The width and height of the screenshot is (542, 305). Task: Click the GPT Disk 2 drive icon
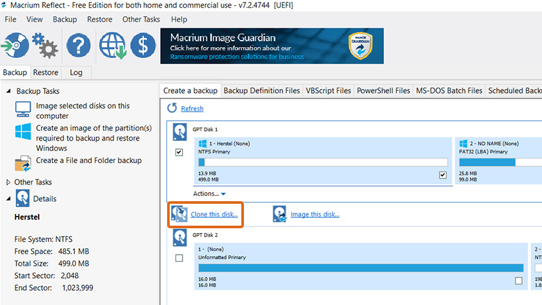coord(180,238)
